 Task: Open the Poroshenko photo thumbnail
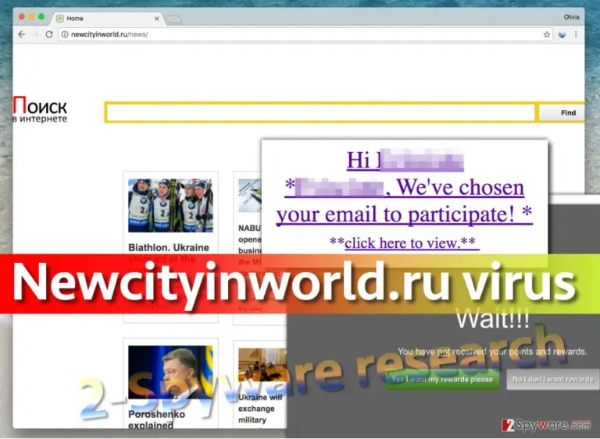click(x=170, y=373)
